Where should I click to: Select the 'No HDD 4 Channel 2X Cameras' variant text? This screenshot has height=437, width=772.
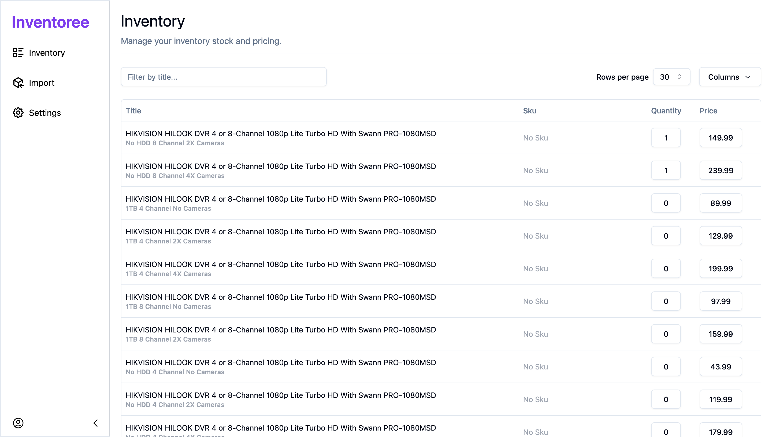pos(175,405)
